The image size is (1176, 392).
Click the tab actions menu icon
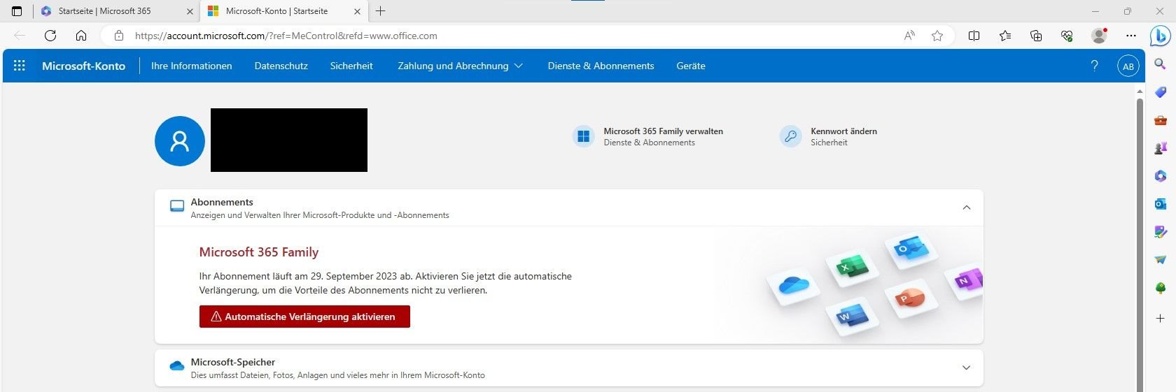(x=17, y=11)
